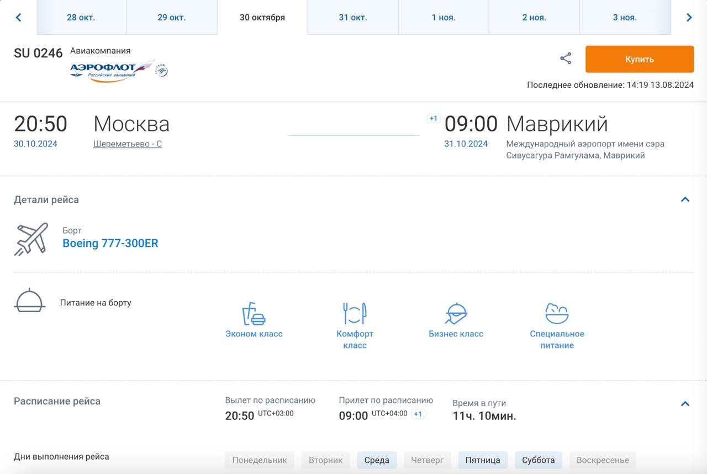Open Комфорт класс meal icon
Image resolution: width=707 pixels, height=474 pixels.
click(355, 314)
